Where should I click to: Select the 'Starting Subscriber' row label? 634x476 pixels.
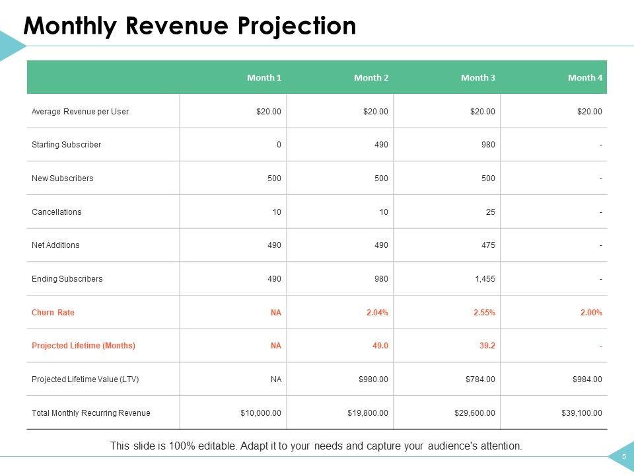pos(66,145)
